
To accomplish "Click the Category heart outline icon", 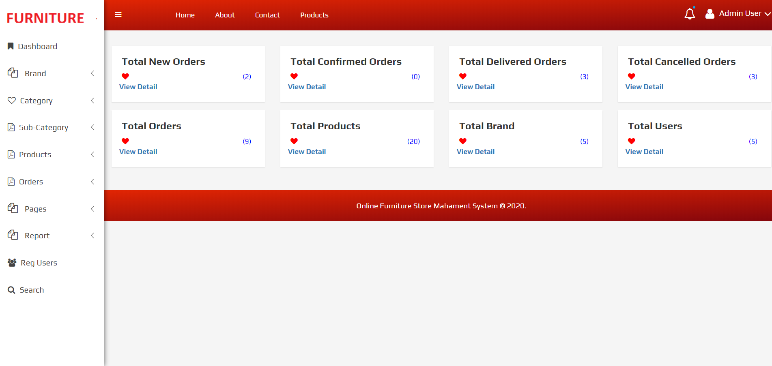I will click(x=12, y=100).
